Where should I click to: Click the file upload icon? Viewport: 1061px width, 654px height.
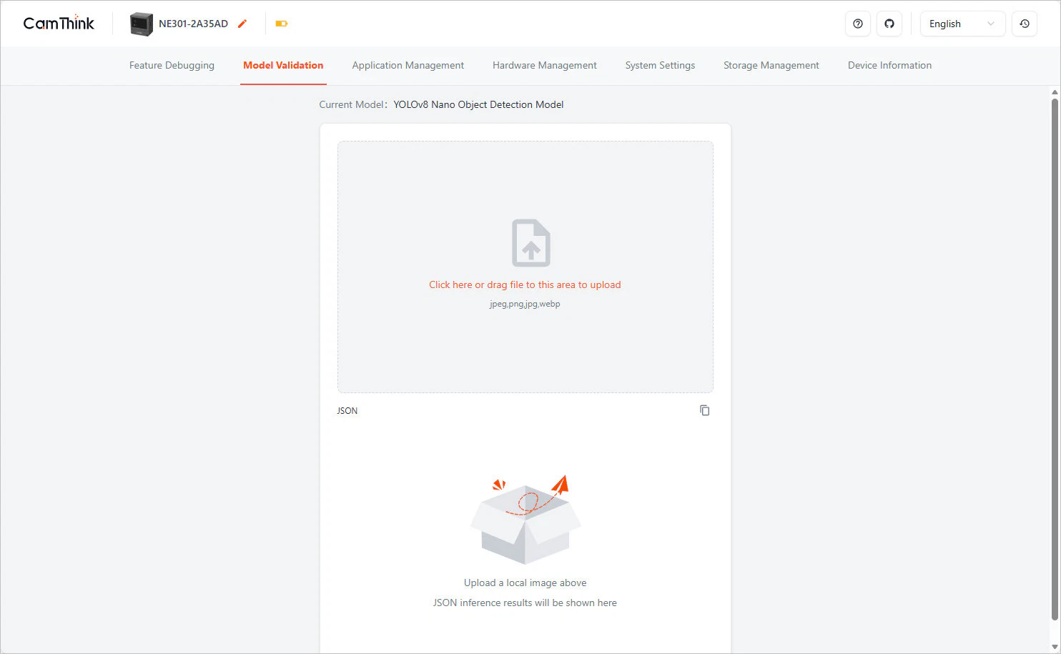click(x=530, y=243)
